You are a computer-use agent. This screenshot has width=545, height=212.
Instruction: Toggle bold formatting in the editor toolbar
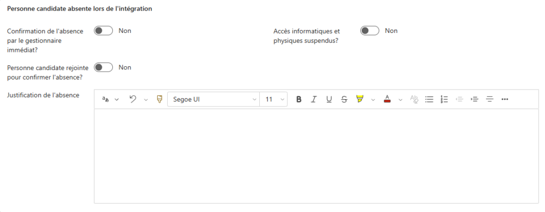299,99
